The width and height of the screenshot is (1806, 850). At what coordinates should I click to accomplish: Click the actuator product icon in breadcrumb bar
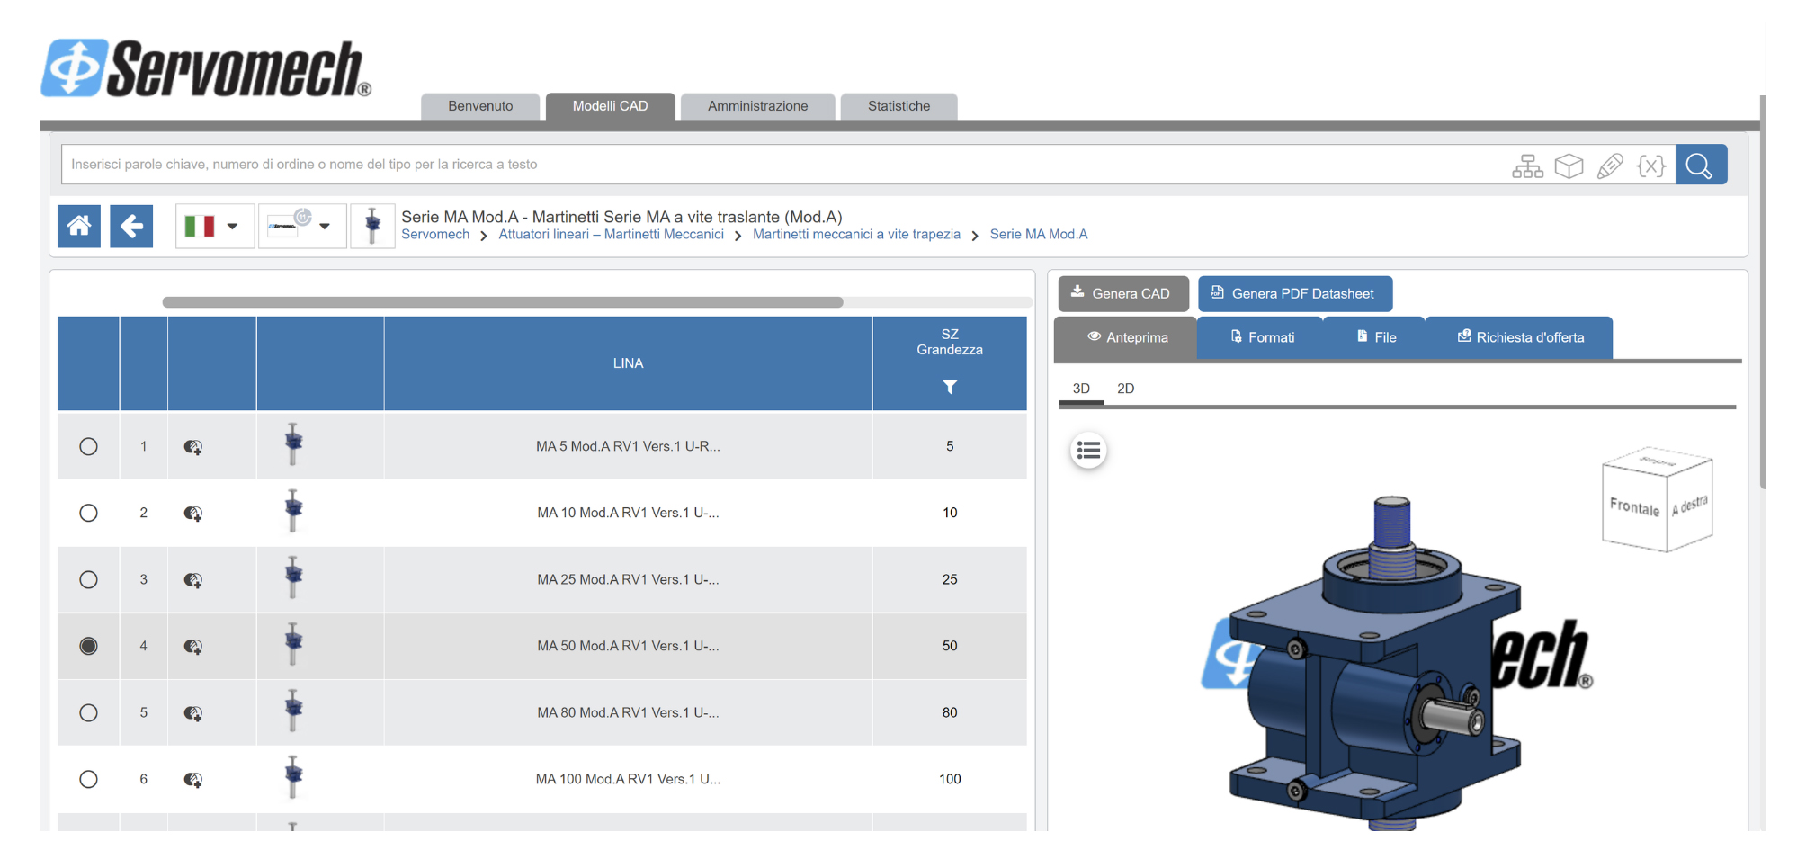[x=372, y=226]
